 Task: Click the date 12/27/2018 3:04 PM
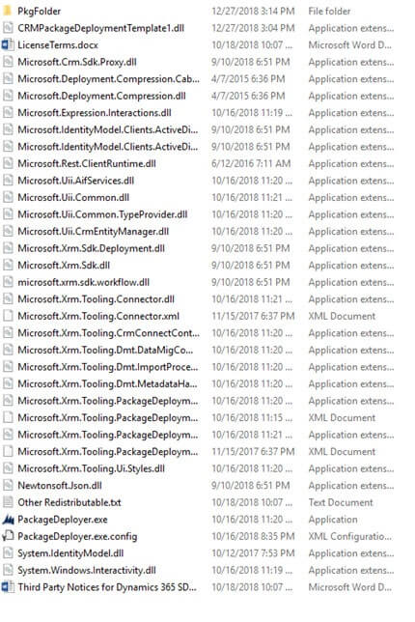[x=253, y=28]
